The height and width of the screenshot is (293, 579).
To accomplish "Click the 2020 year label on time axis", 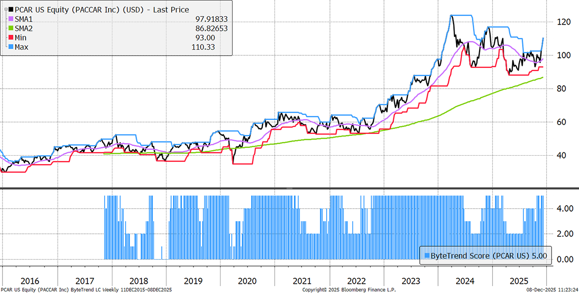I will (248, 280).
